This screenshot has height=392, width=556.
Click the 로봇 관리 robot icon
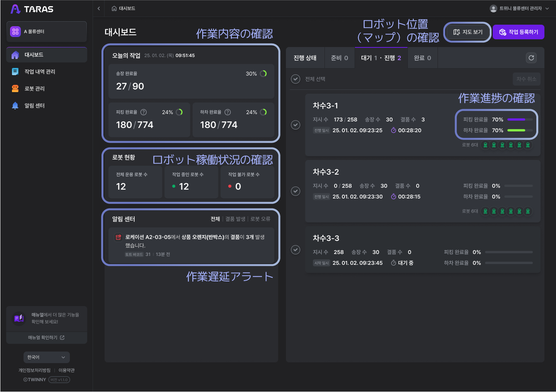15,89
